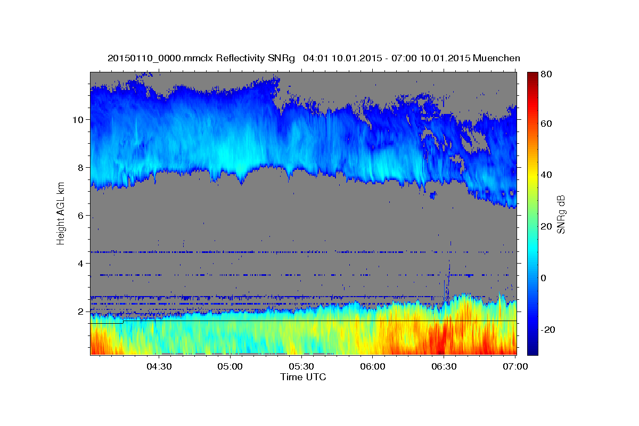639x426 pixels.
Task: Click the plot title text starting 20150110_0000.mmclx
Action: click(x=314, y=58)
